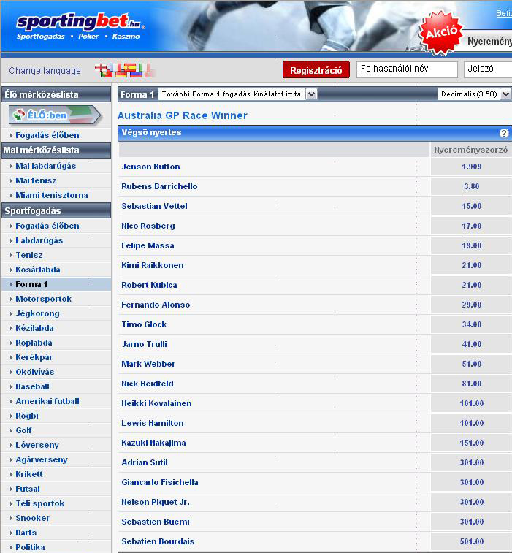
Task: Select Labdarúgás in the sports menu
Action: tap(39, 240)
